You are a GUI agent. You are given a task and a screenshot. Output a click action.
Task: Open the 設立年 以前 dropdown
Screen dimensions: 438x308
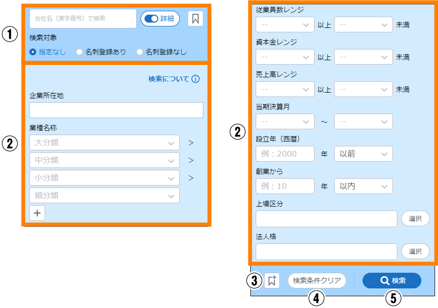click(363, 154)
